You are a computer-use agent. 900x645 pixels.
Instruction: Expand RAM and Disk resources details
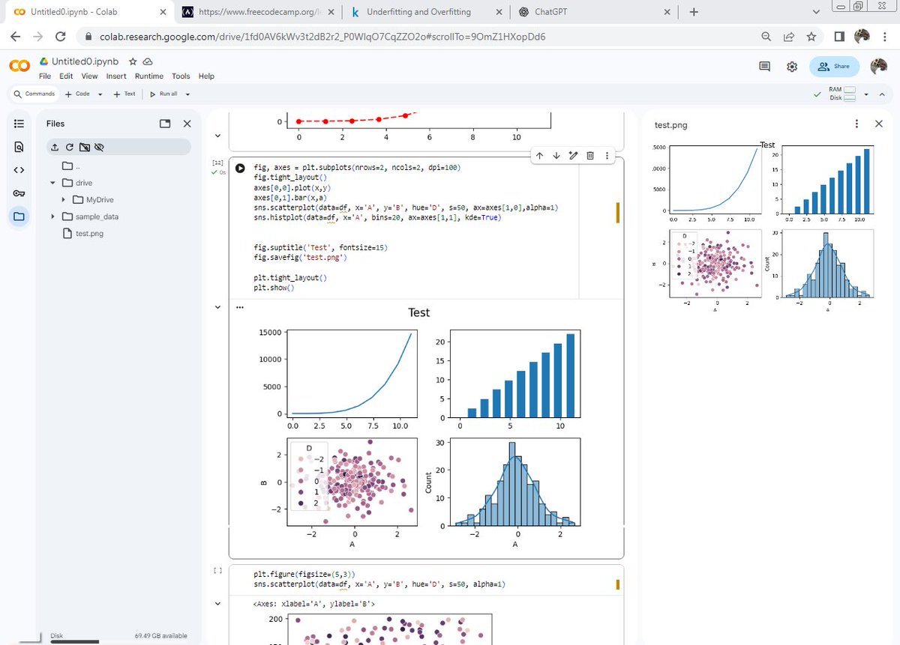(865, 93)
